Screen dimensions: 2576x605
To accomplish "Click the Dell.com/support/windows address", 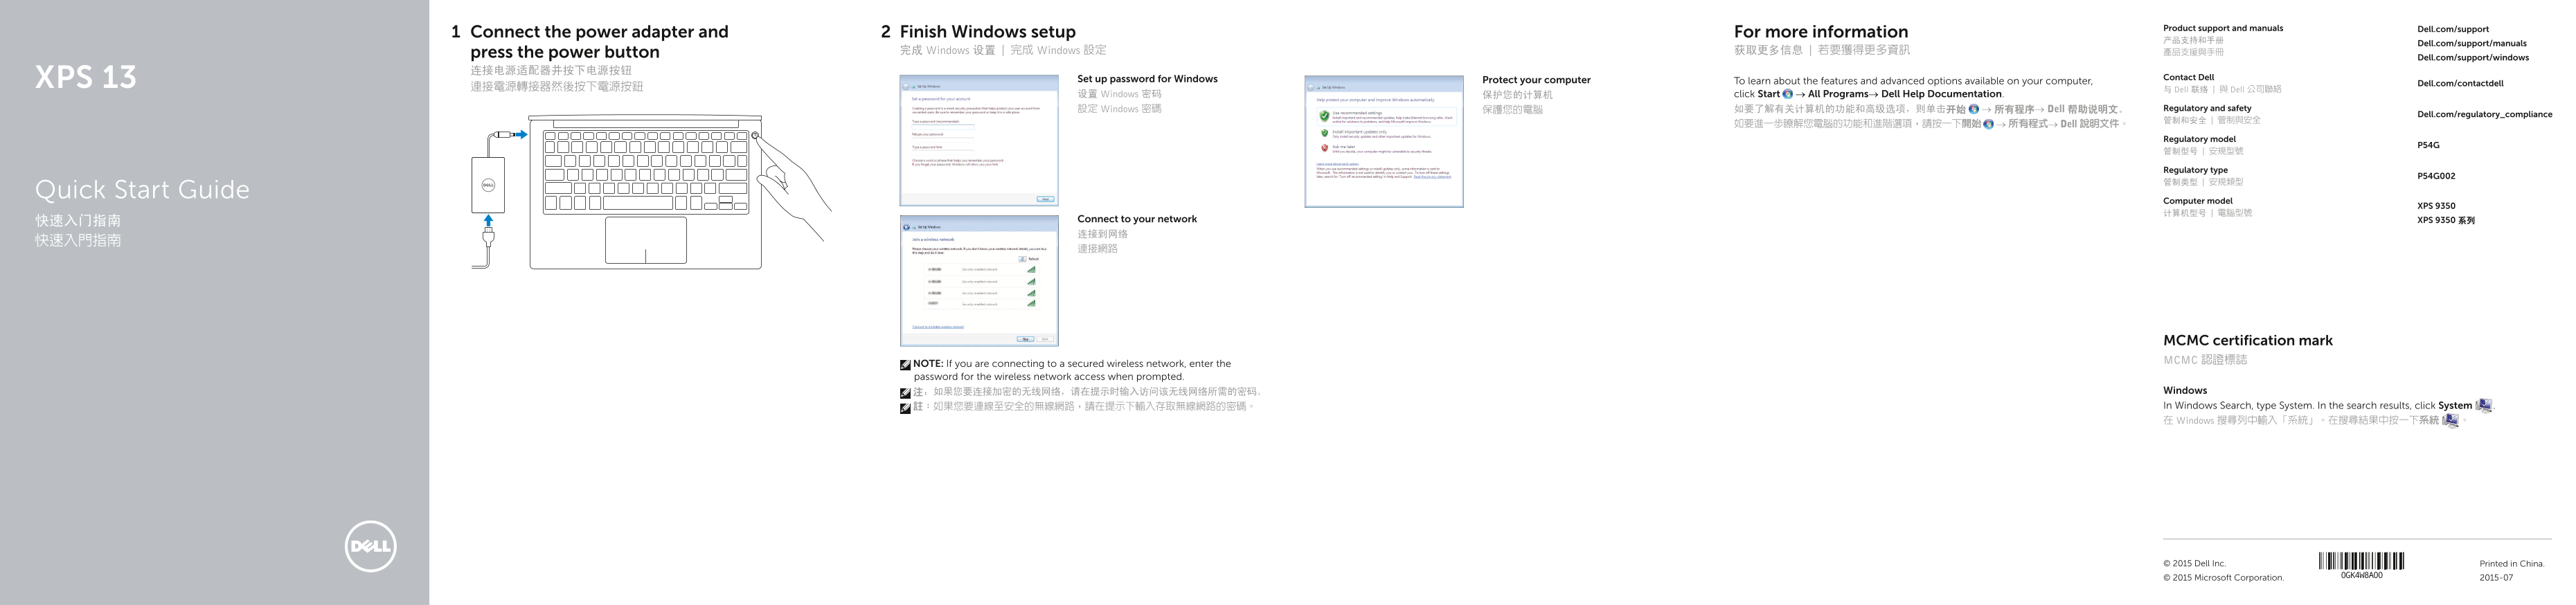I will tap(2472, 57).
